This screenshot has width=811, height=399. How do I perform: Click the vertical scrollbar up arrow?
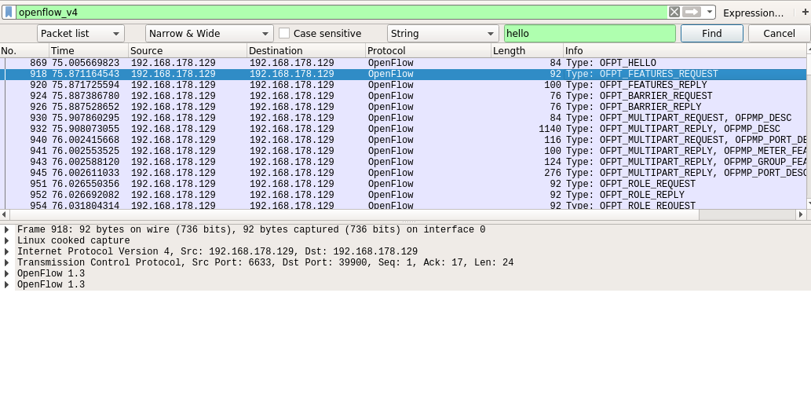(809, 49)
